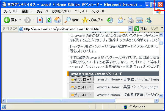Open Favorites (お気に入り) star toolbar button
This screenshot has width=165, height=111.
(x=92, y=20)
